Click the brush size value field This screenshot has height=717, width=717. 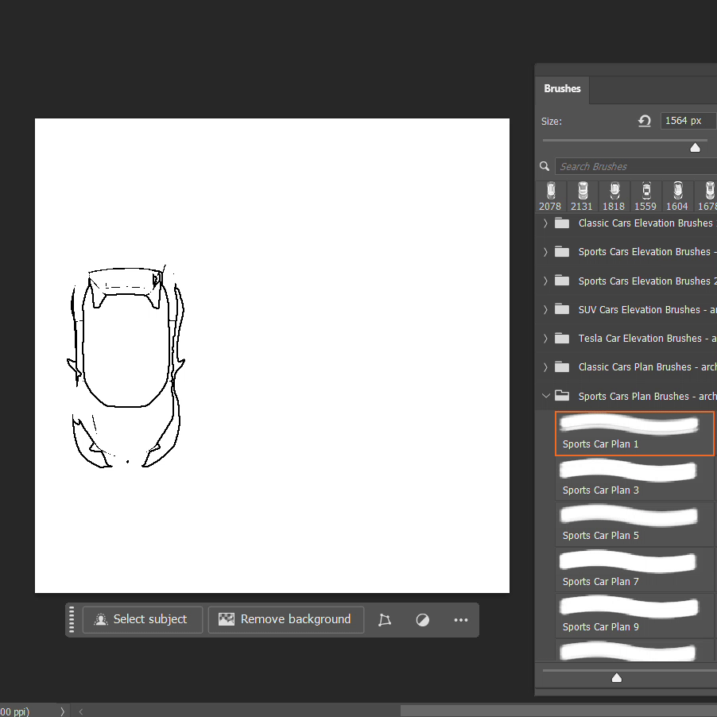688,121
